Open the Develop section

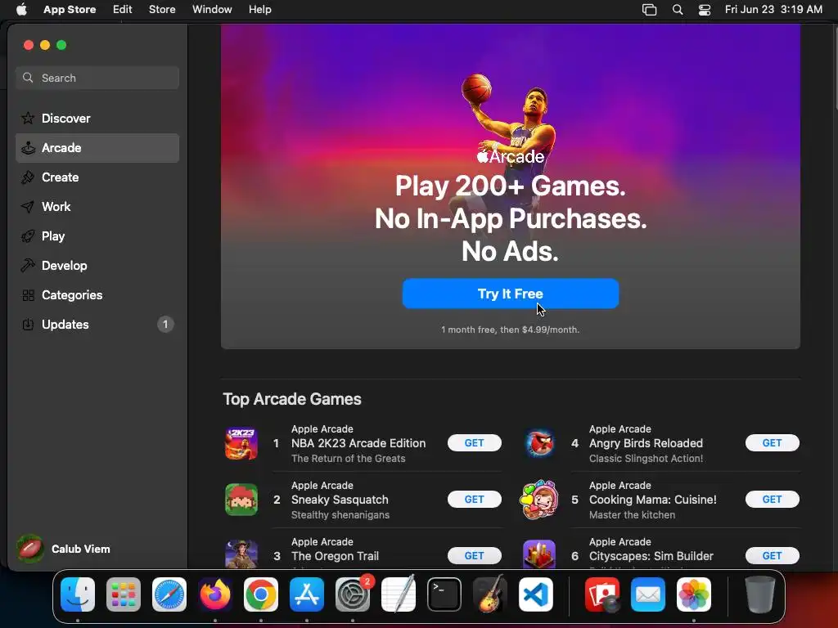click(97, 266)
